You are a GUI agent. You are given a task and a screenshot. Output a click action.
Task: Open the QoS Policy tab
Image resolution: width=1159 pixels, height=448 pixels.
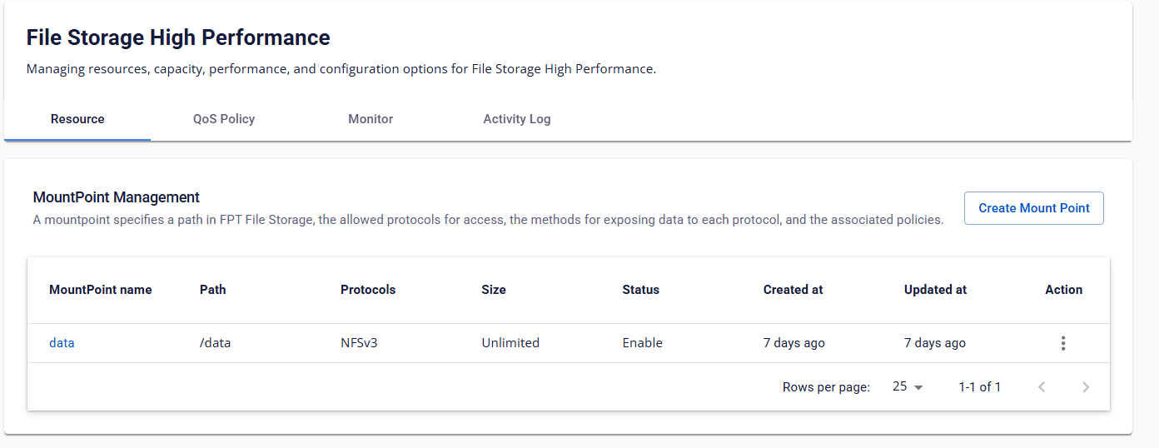point(224,119)
